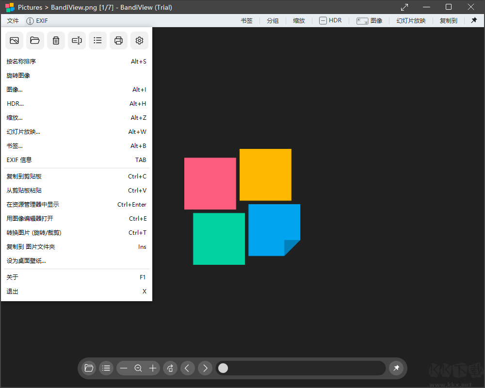
Task: Close the BandiView window
Action: point(471,7)
